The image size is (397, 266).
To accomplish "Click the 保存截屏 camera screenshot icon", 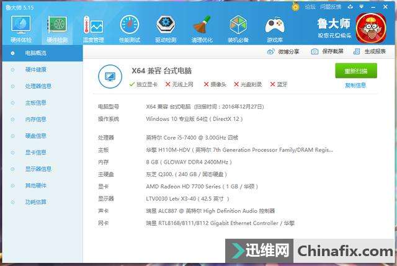I will point(314,51).
